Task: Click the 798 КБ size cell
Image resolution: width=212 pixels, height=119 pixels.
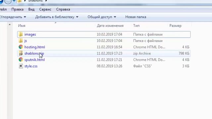Action: click(x=184, y=54)
